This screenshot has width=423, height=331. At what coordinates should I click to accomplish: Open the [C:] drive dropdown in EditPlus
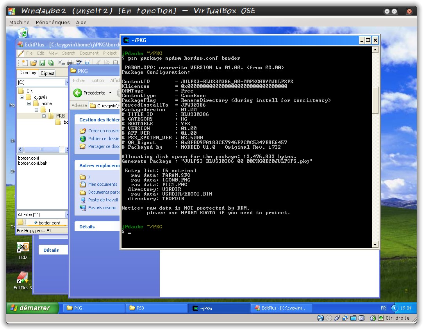(67, 82)
